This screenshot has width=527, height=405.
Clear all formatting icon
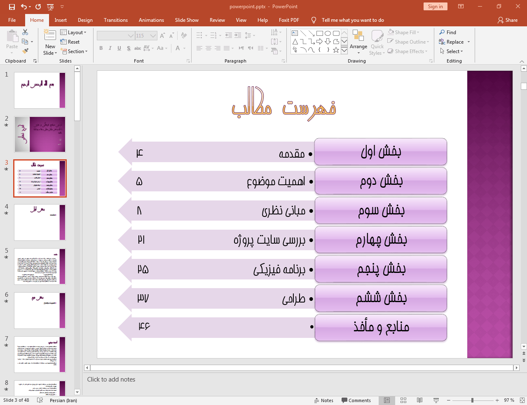pyautogui.click(x=184, y=36)
